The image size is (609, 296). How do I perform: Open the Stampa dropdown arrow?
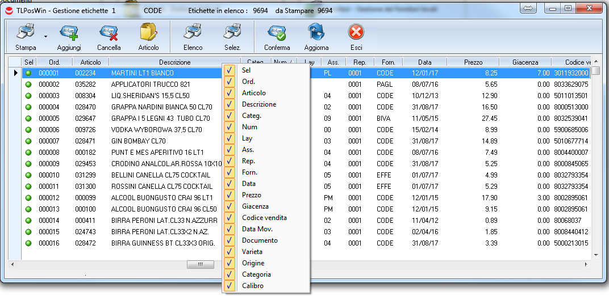point(45,36)
